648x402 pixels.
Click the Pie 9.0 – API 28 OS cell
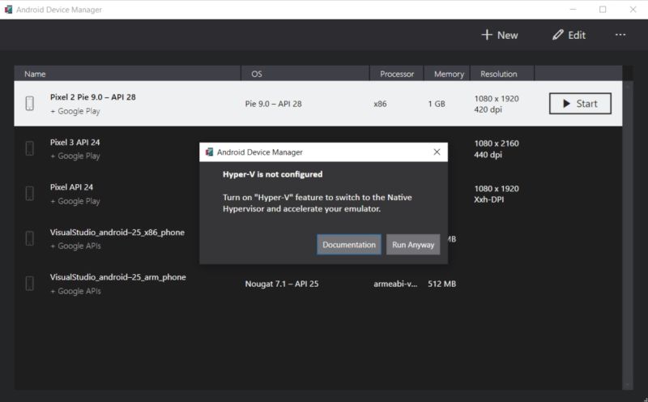click(x=273, y=104)
